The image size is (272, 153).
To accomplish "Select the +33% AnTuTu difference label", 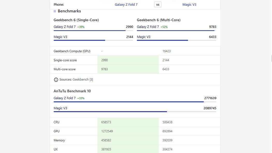I will tap(81, 98).
